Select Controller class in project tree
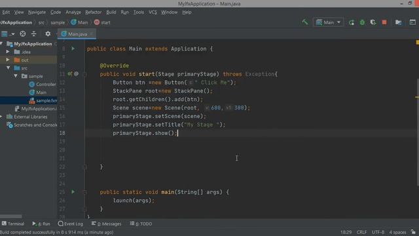 coord(43,85)
